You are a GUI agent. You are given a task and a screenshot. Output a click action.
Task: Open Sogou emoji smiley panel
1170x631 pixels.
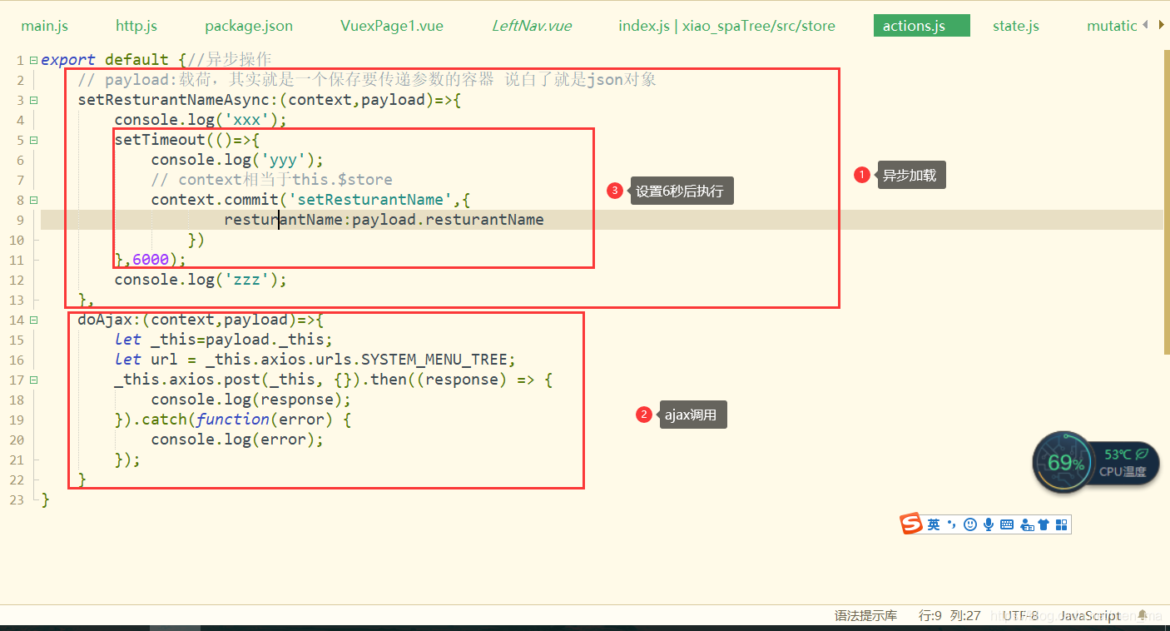coord(970,524)
